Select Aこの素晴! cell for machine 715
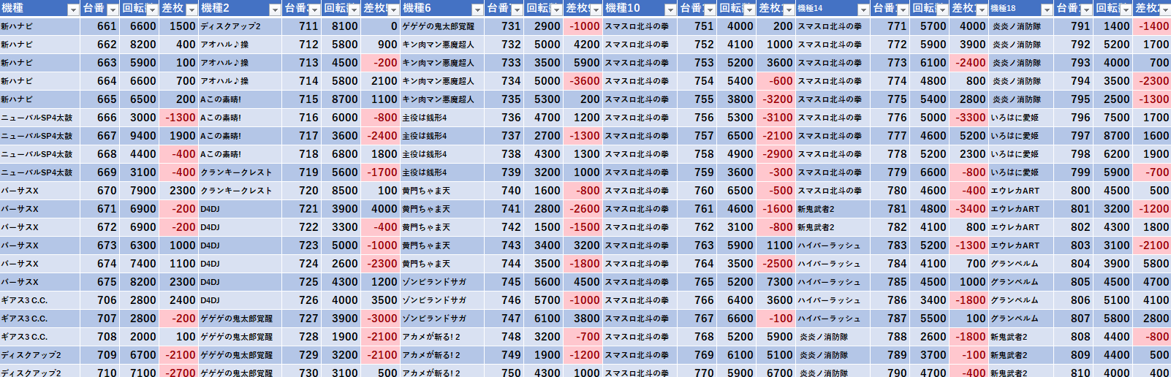 240,99
